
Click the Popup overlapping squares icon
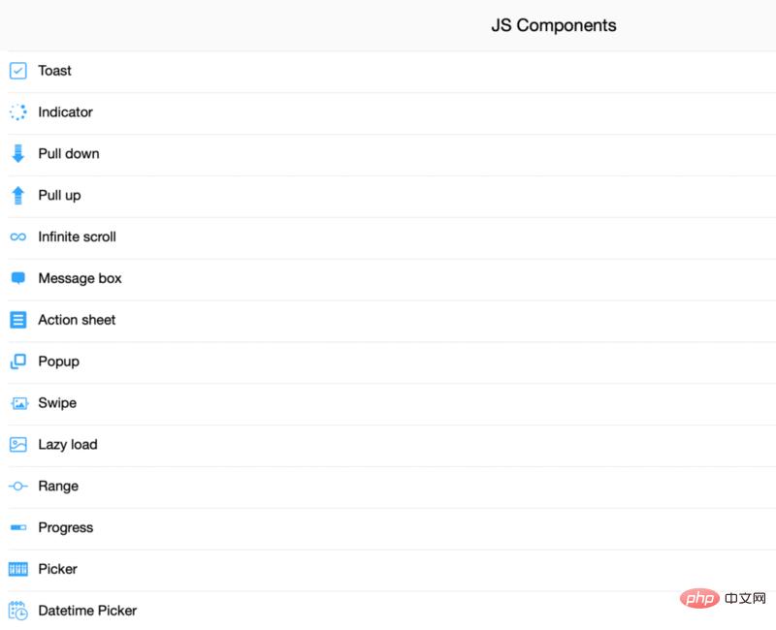click(17, 362)
